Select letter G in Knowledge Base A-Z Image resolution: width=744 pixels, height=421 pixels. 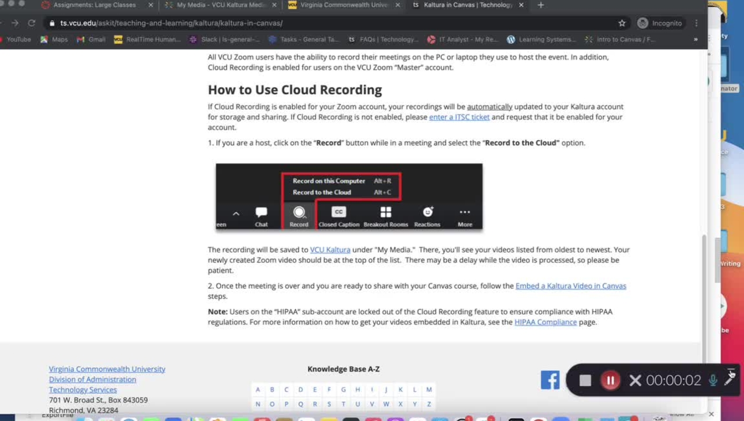(343, 390)
